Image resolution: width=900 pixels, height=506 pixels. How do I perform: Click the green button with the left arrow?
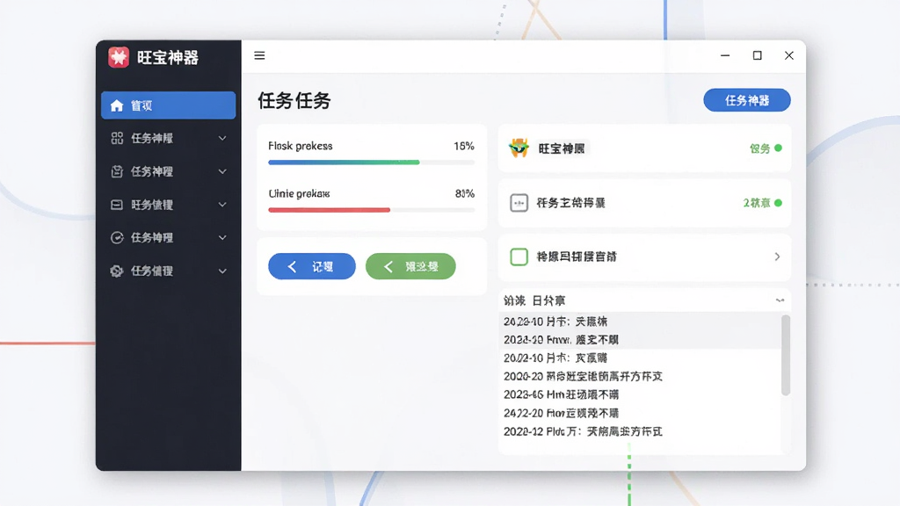(x=410, y=266)
